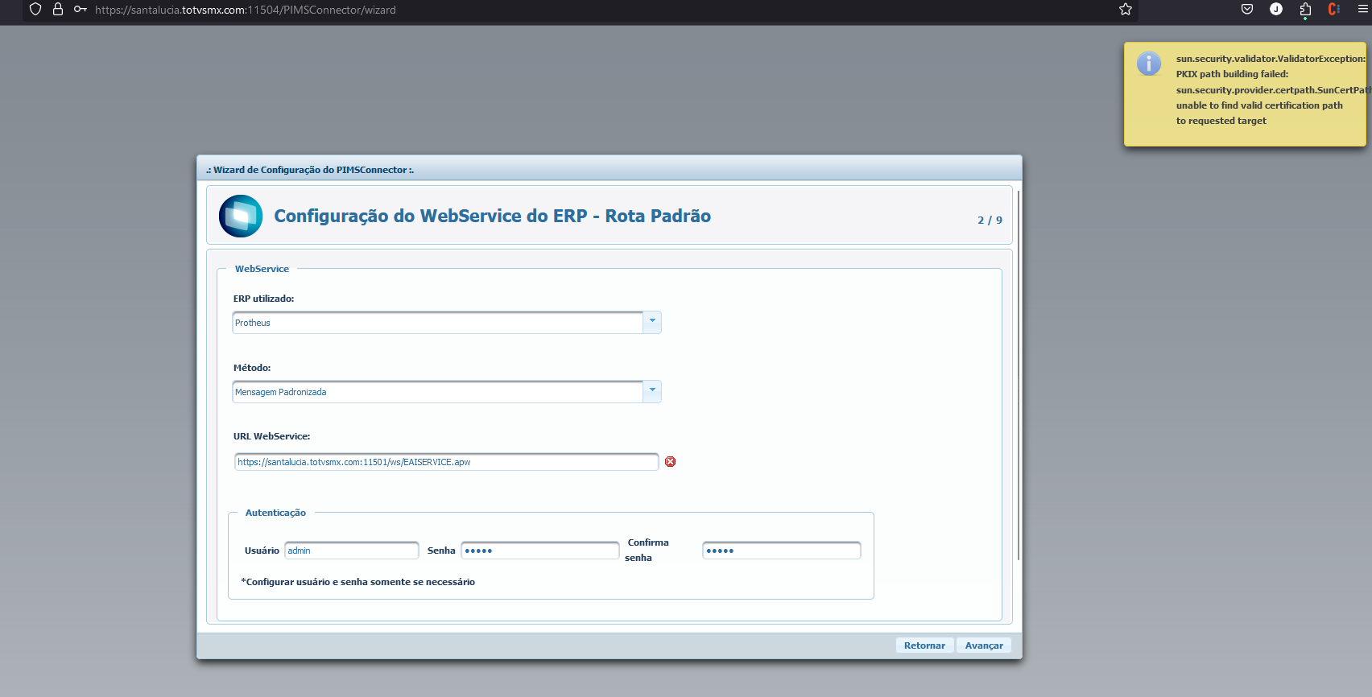Image resolution: width=1372 pixels, height=697 pixels.
Task: Click the URL WebService input field
Action: coord(447,462)
